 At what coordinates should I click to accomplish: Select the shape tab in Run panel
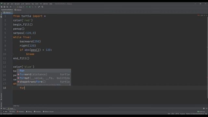pos(11,109)
